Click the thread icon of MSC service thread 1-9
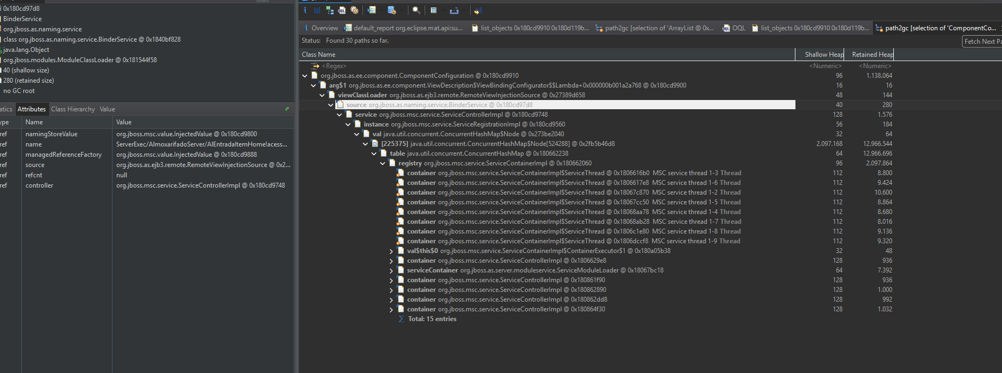 click(x=401, y=241)
